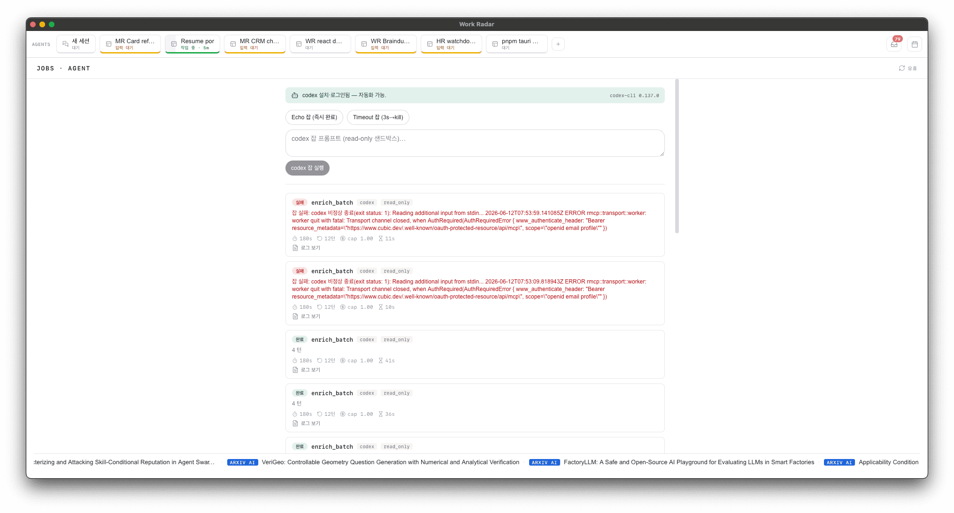This screenshot has height=513, width=954.
Task: Open 로그 보기 for the 11s failed job
Action: pyautogui.click(x=307, y=248)
